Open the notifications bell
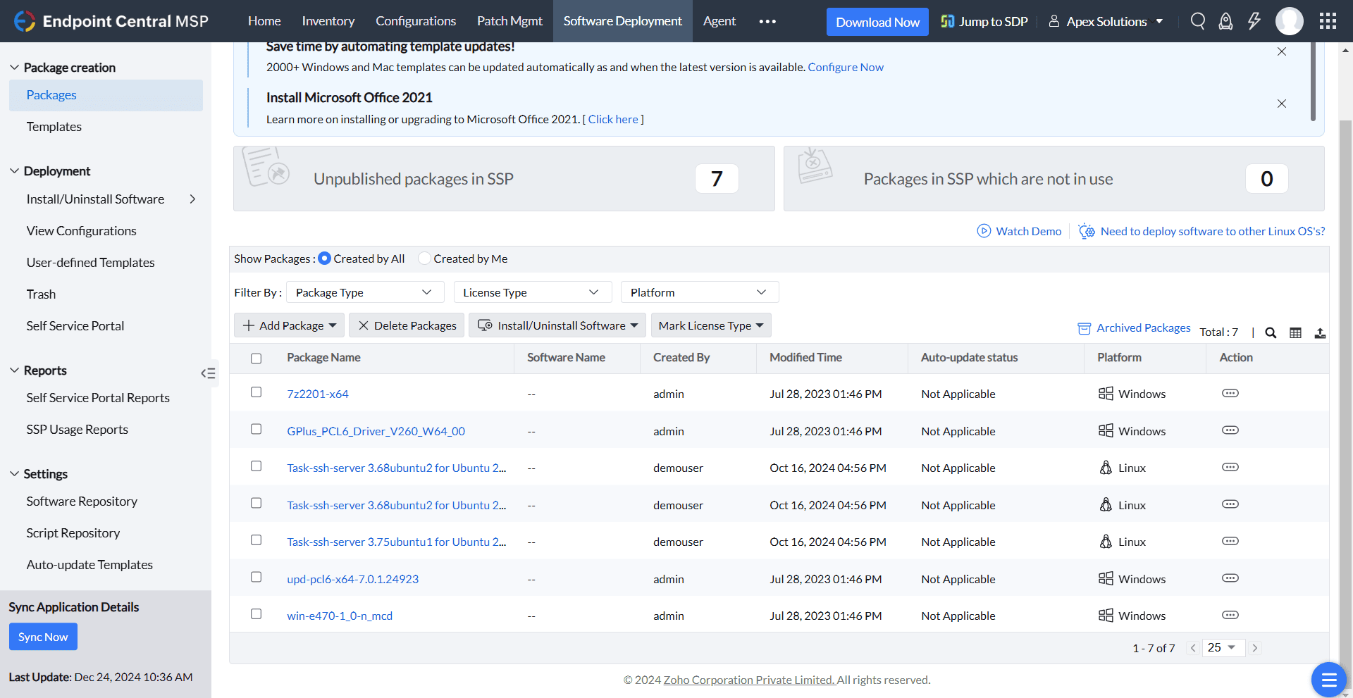Image resolution: width=1353 pixels, height=698 pixels. [x=1225, y=21]
